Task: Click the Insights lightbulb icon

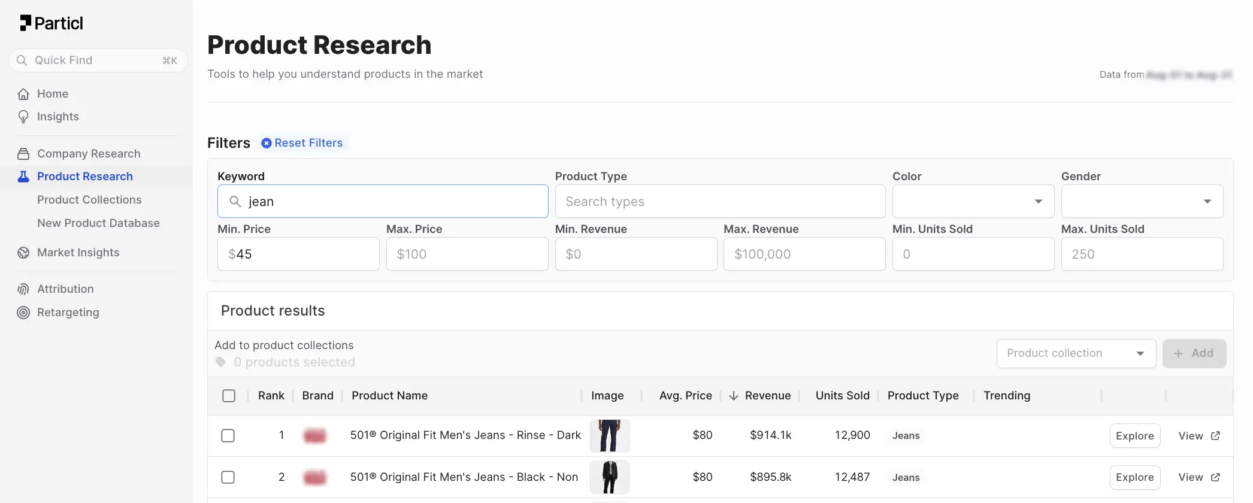Action: click(x=23, y=117)
